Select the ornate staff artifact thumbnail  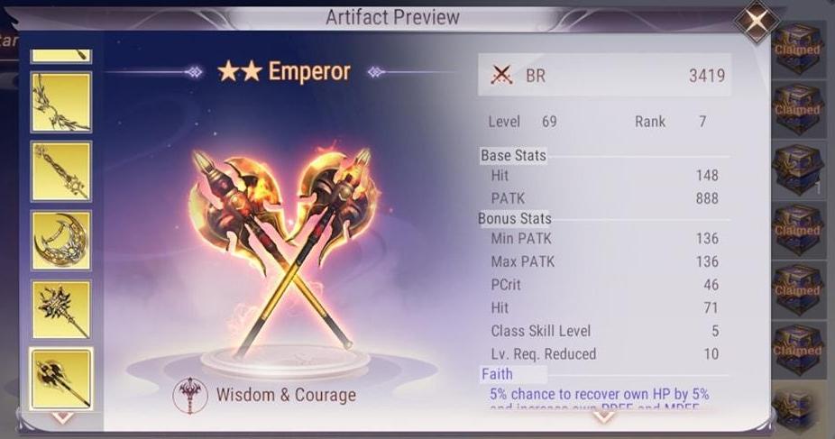click(61, 171)
